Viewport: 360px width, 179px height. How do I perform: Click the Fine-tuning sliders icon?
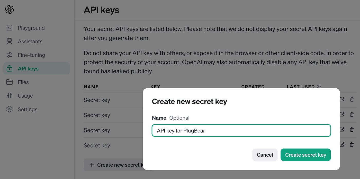tap(10, 55)
